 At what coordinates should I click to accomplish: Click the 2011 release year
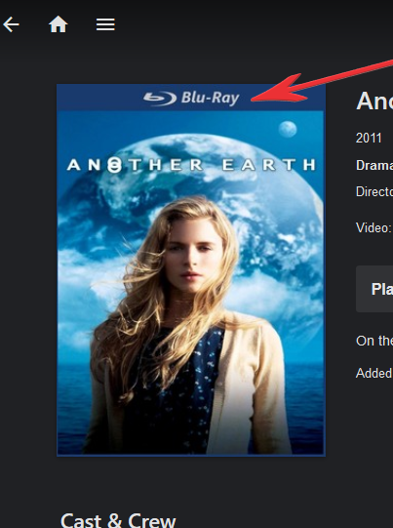(x=369, y=138)
